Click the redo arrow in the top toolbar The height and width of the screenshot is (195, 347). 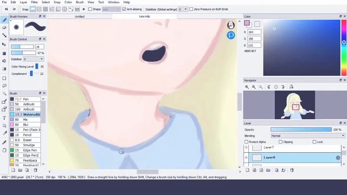pyautogui.click(x=14, y=9)
